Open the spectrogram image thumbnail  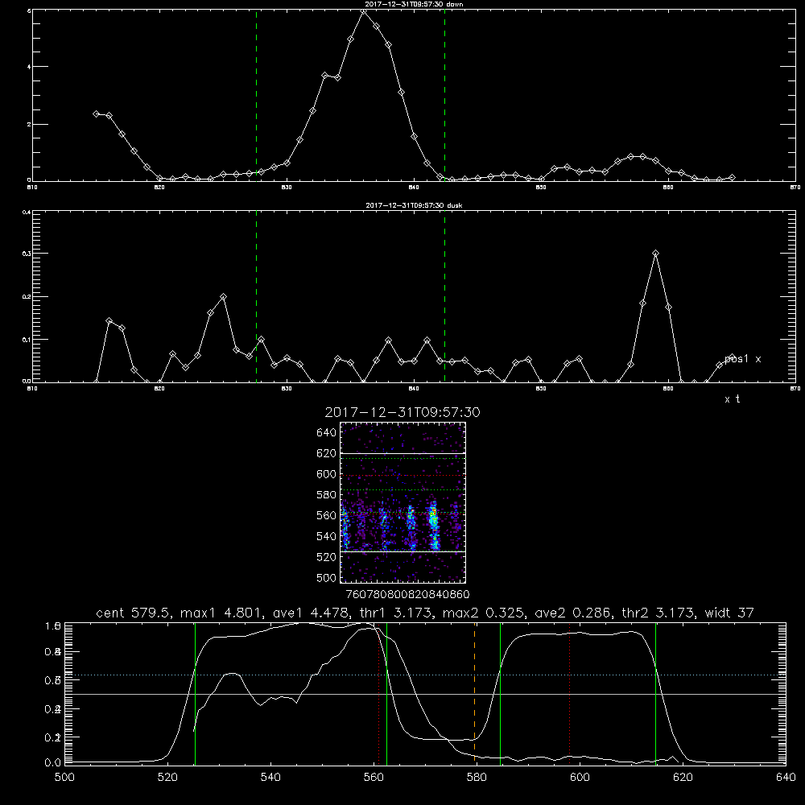402,502
